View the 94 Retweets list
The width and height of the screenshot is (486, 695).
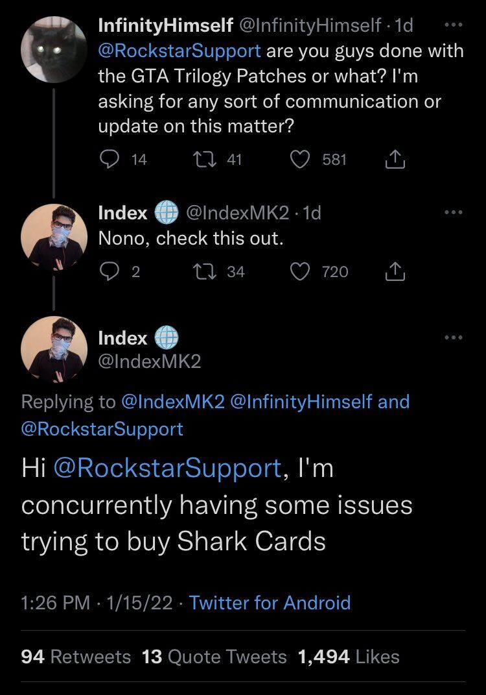76,656
